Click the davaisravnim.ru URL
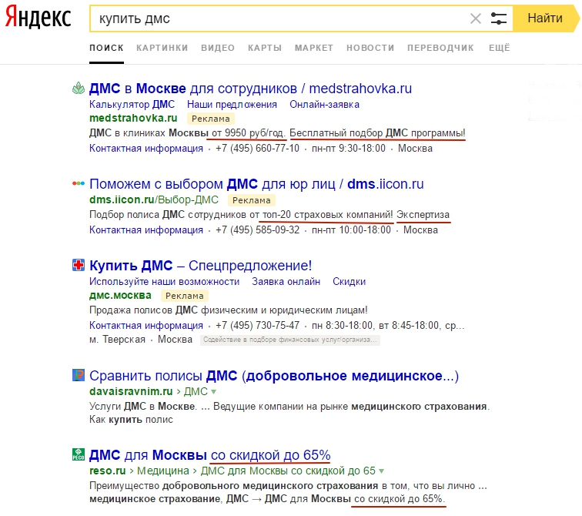 pos(131,392)
